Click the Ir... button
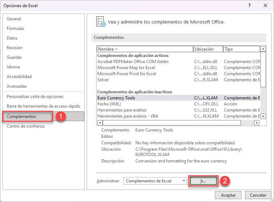This screenshot has height=202, width=274. [x=203, y=181]
